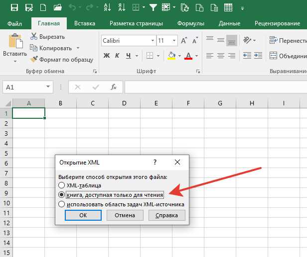This screenshot has height=257, width=307.
Task: Align cell text to the left
Action: [x=210, y=56]
